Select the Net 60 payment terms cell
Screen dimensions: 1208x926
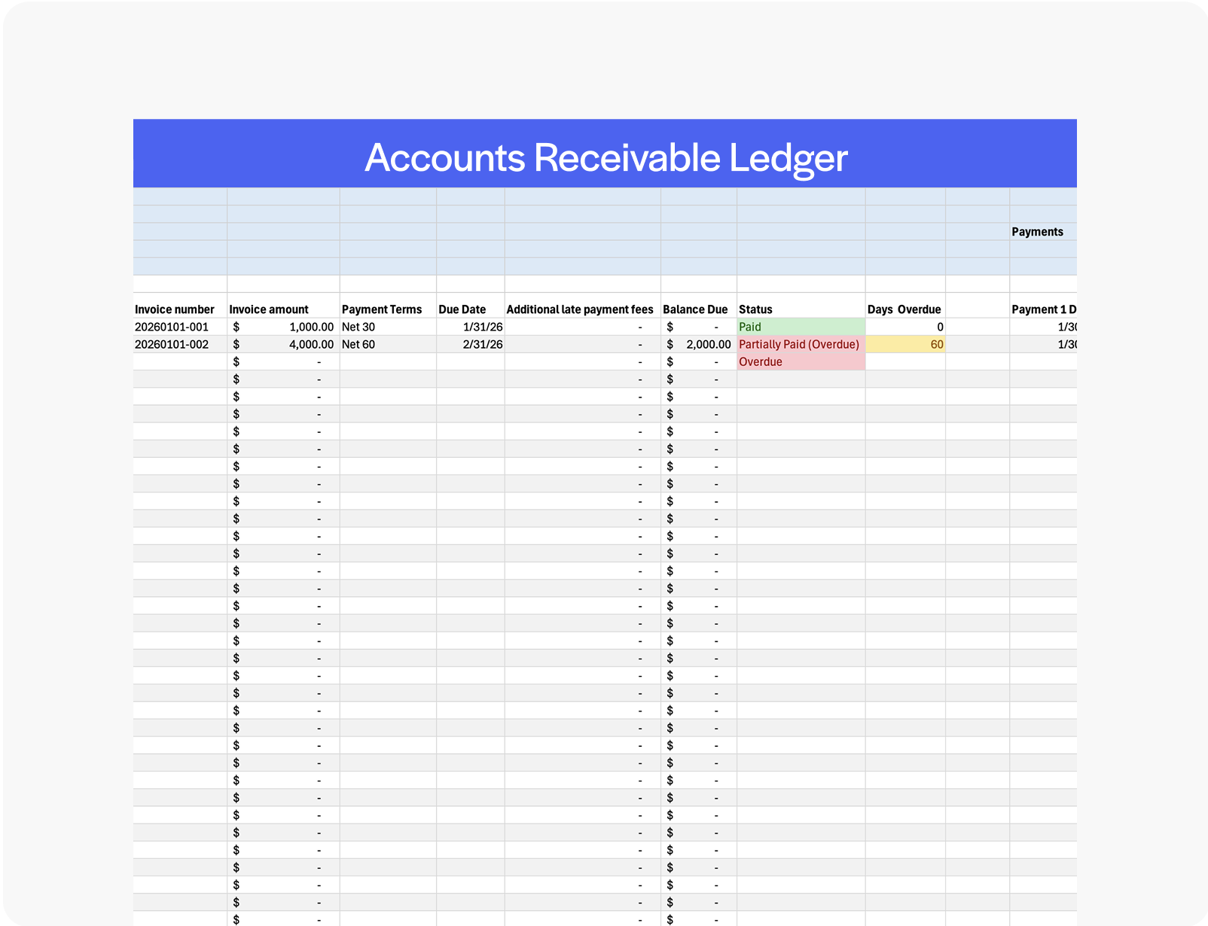(388, 344)
